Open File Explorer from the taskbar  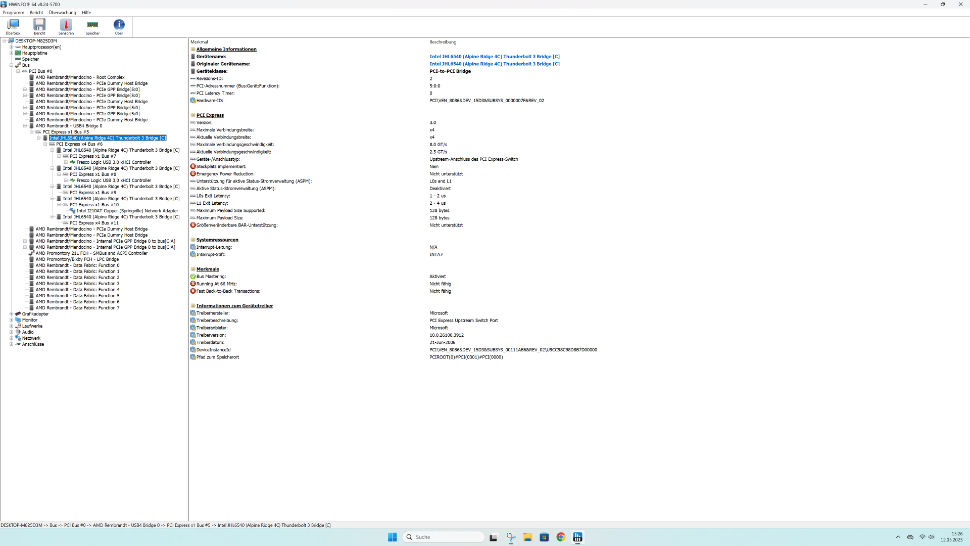coord(527,537)
